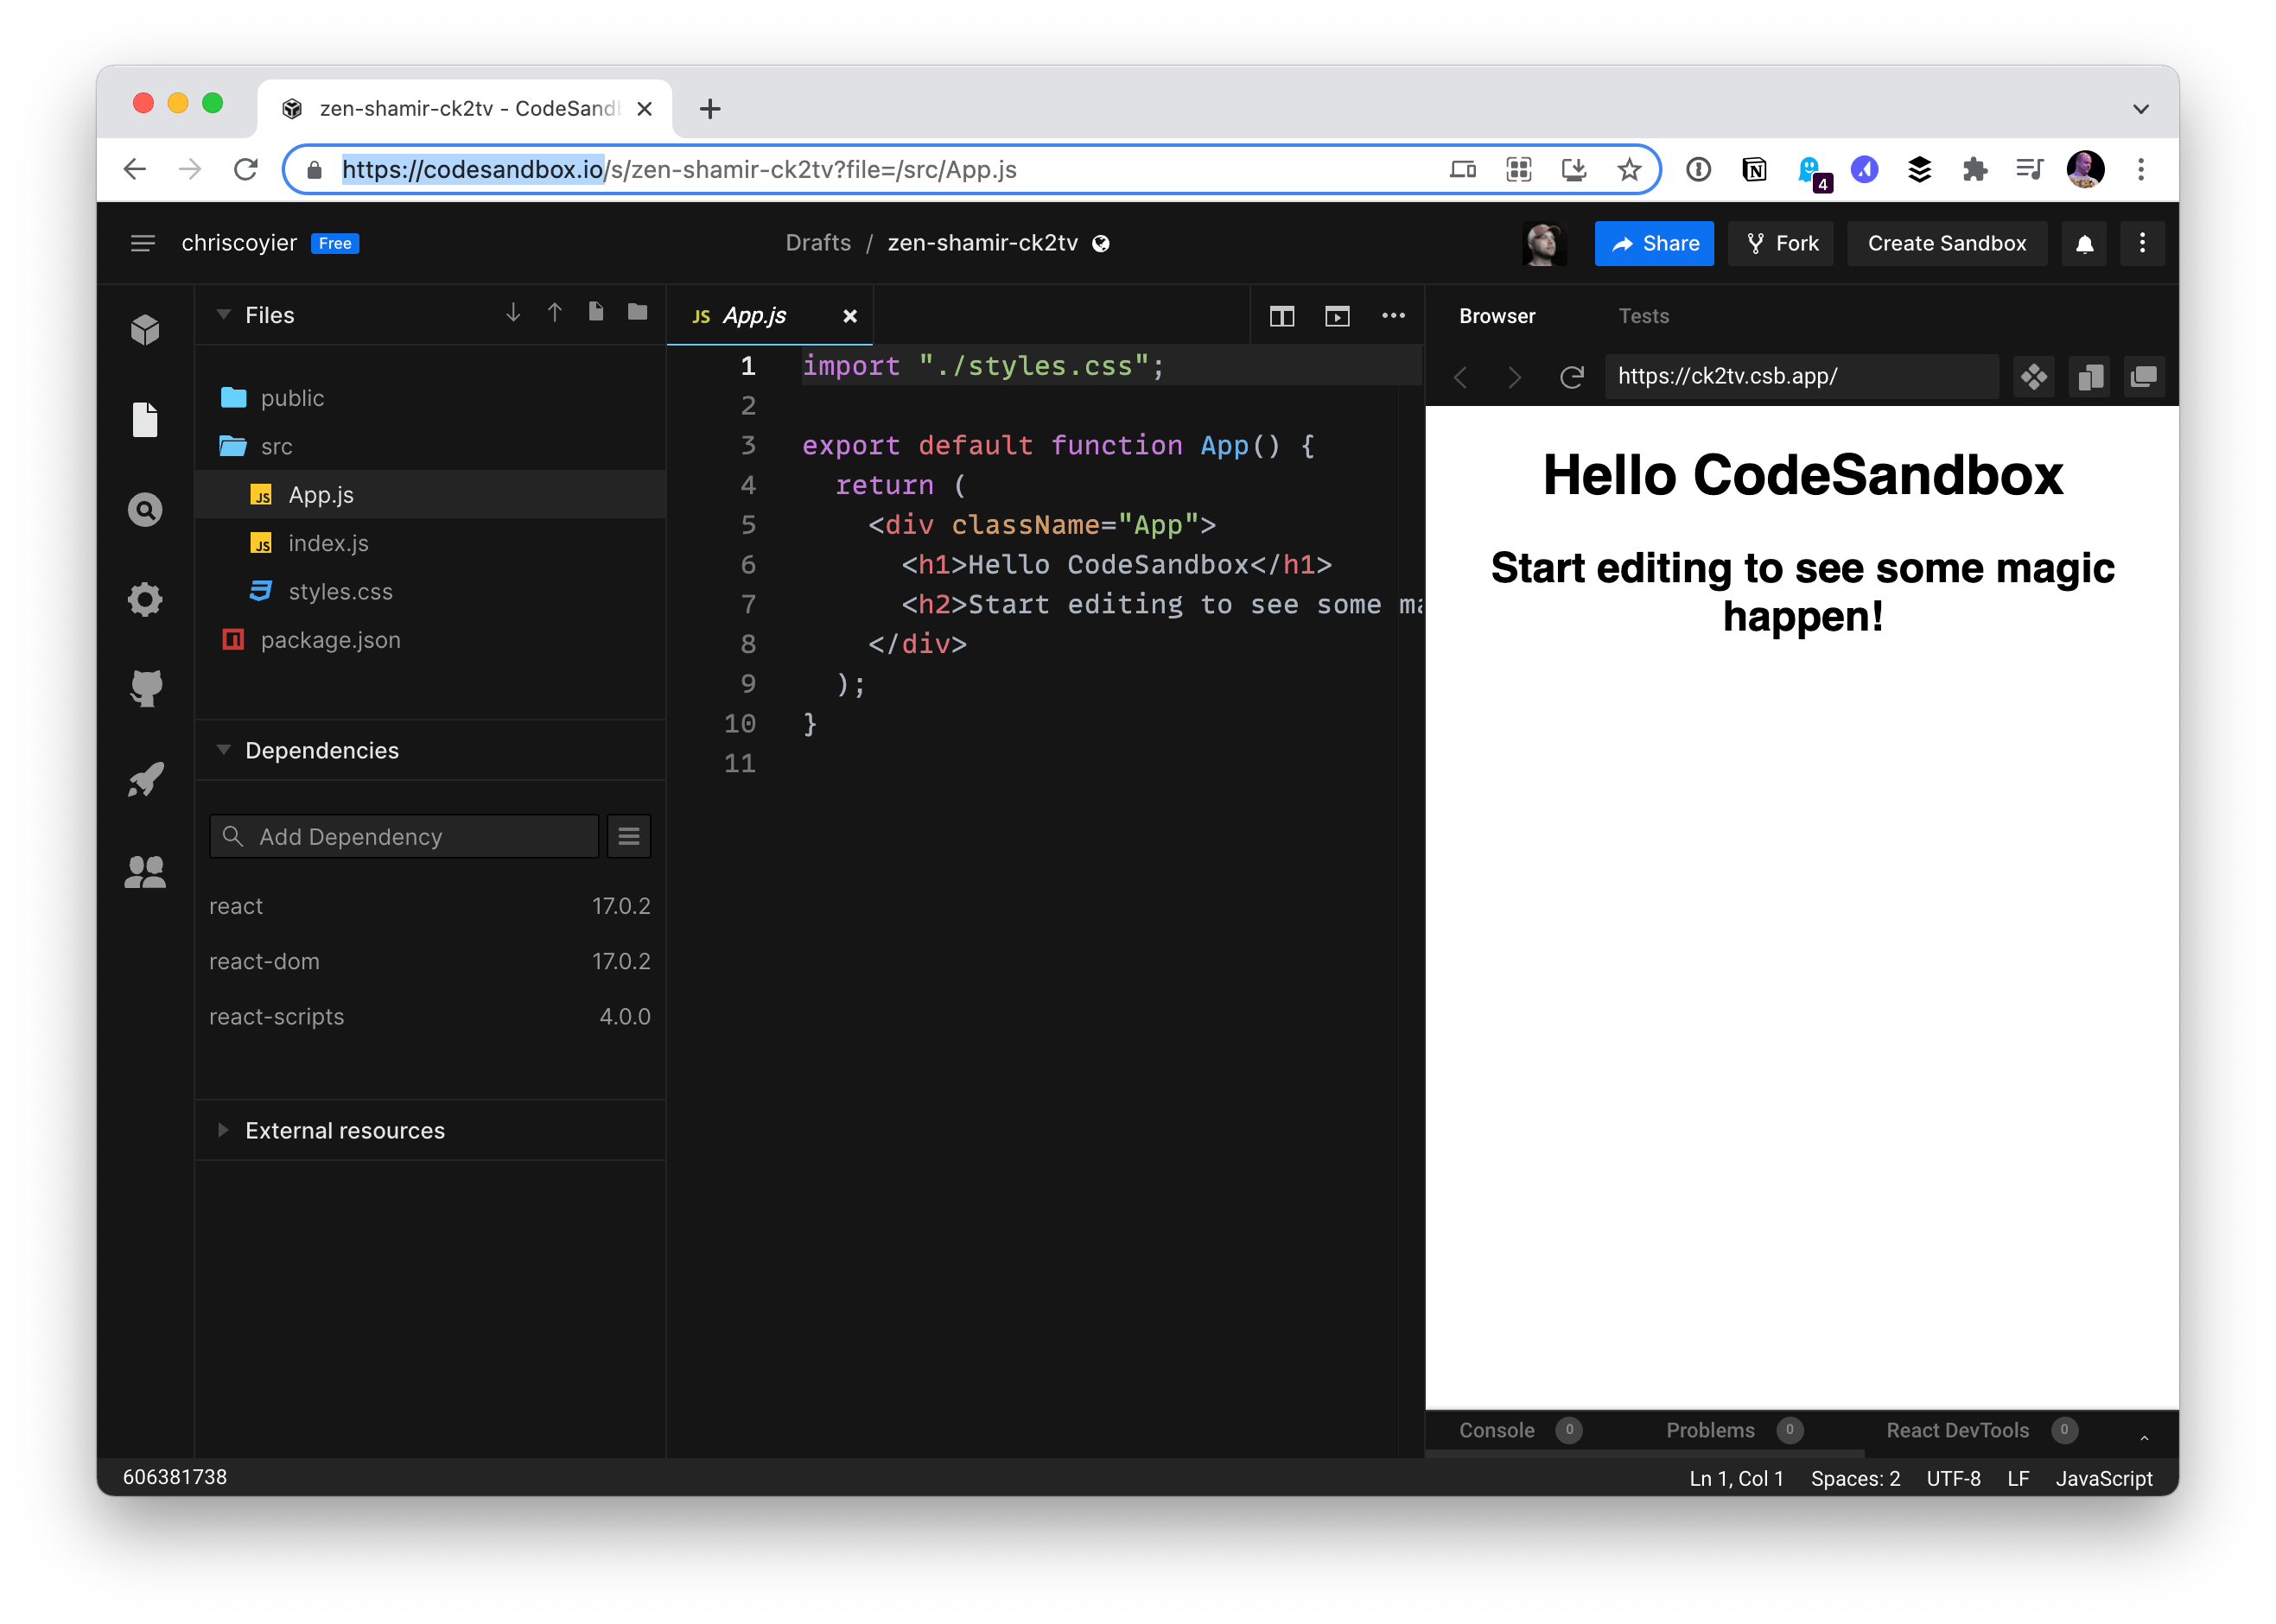
Task: Toggle split editor view icon
Action: pos(1282,316)
